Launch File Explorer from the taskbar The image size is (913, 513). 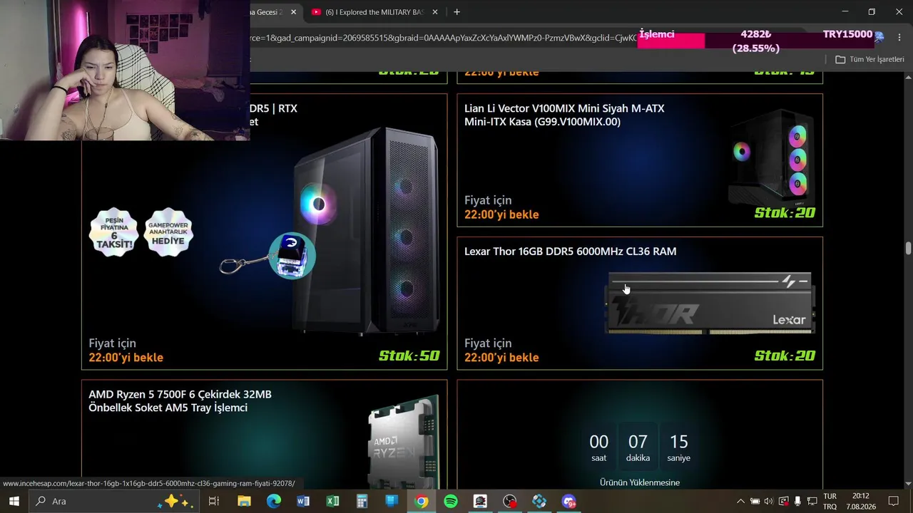(x=244, y=501)
